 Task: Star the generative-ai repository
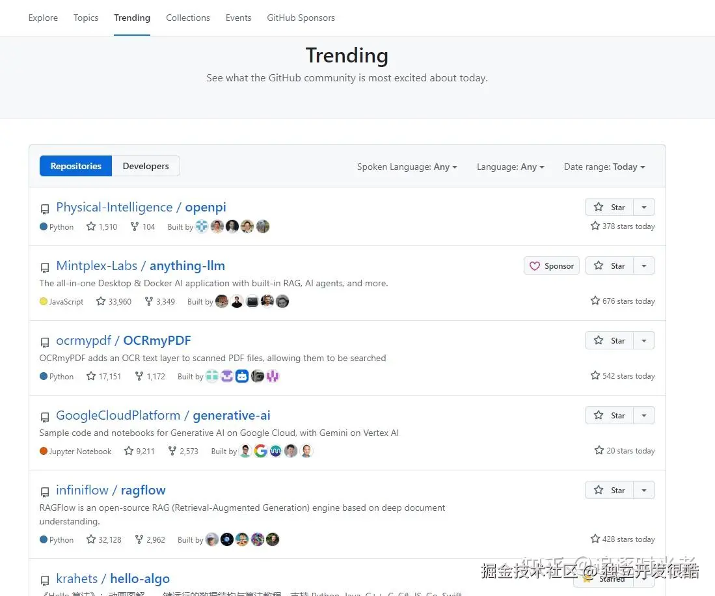[x=609, y=415]
